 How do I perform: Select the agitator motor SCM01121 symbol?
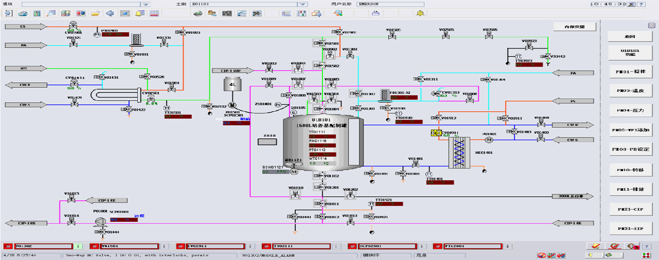click(x=294, y=172)
